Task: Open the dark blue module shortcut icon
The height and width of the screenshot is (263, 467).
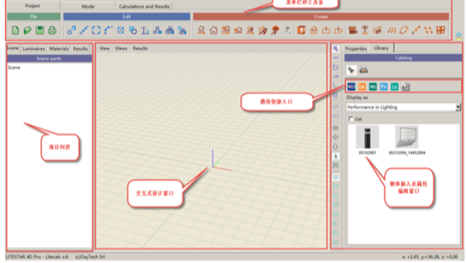Action: [351, 87]
